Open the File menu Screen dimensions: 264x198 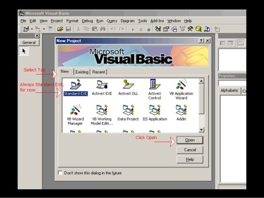(24, 21)
